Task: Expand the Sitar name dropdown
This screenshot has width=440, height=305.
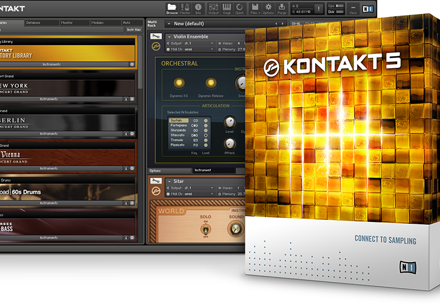Action: [169, 181]
